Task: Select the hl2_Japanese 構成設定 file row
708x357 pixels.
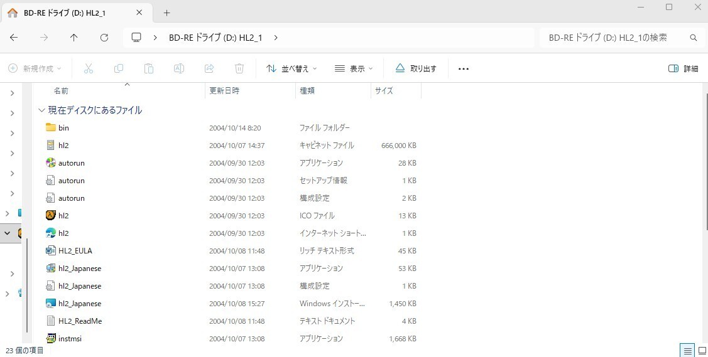Action: pos(231,285)
